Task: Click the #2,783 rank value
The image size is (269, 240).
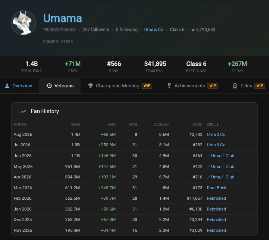Action: pos(196,134)
